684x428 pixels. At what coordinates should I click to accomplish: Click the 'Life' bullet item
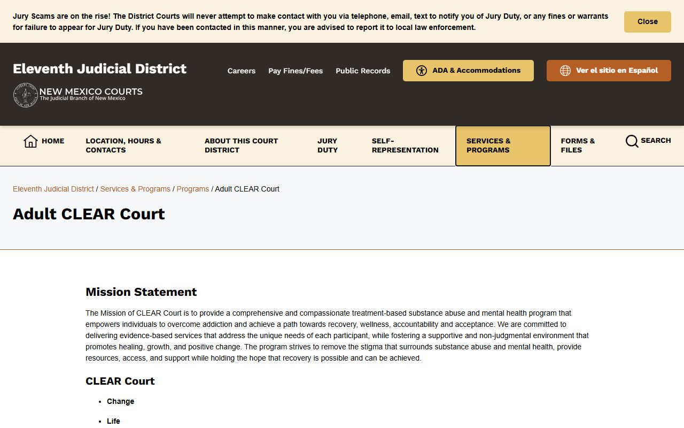(113, 422)
